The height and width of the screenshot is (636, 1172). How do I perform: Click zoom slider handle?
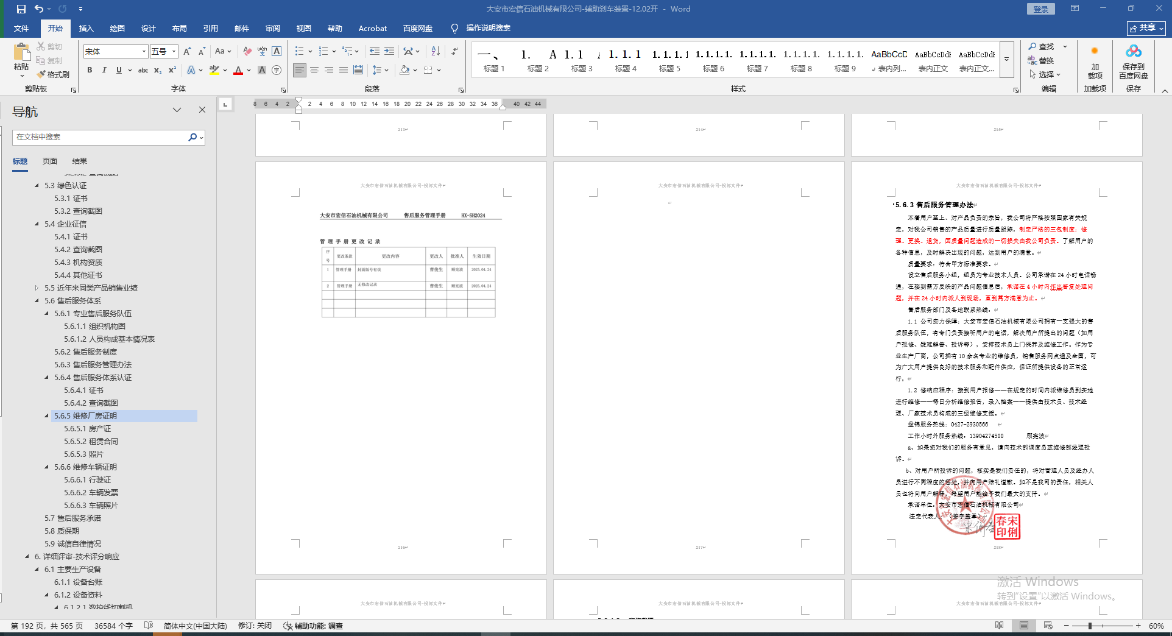(x=1090, y=626)
